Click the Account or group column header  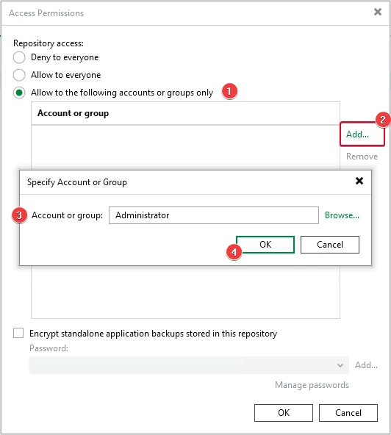tap(185, 113)
